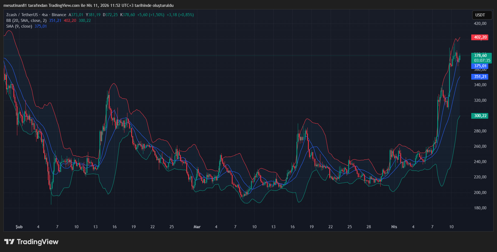The height and width of the screenshot is (252, 497).
Task: Click the Şub month label on time axis
Action: pyautogui.click(x=19, y=227)
